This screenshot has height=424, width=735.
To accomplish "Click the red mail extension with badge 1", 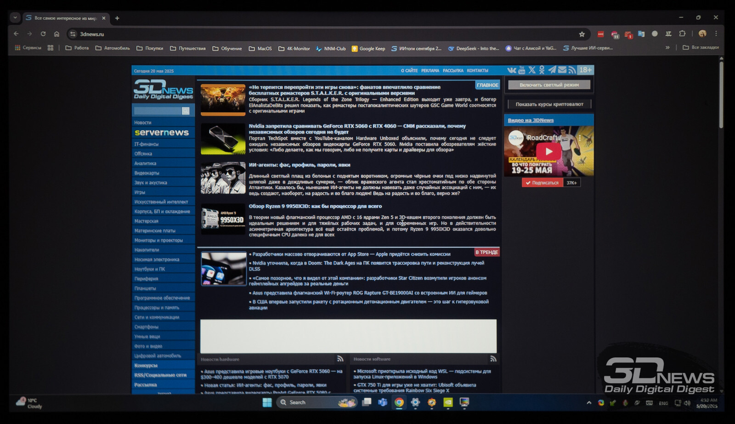I will (x=628, y=34).
